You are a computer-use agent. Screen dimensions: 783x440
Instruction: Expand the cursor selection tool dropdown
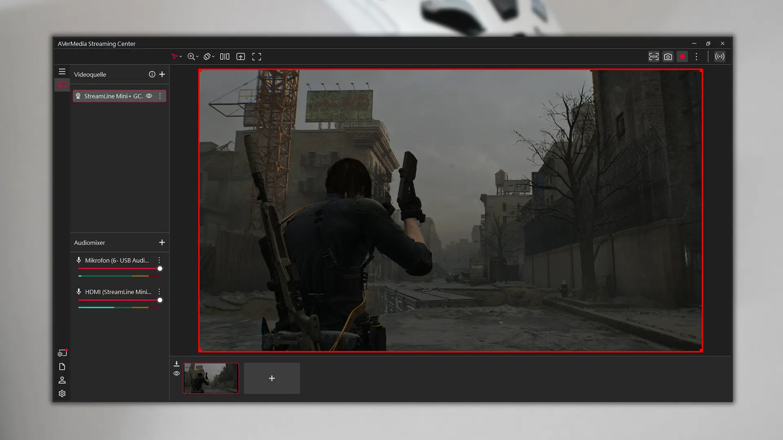point(181,57)
